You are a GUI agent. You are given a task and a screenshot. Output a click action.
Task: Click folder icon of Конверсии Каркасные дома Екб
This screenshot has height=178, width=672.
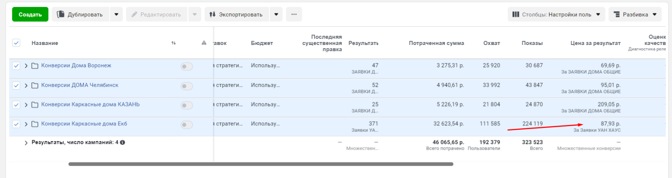(35, 124)
